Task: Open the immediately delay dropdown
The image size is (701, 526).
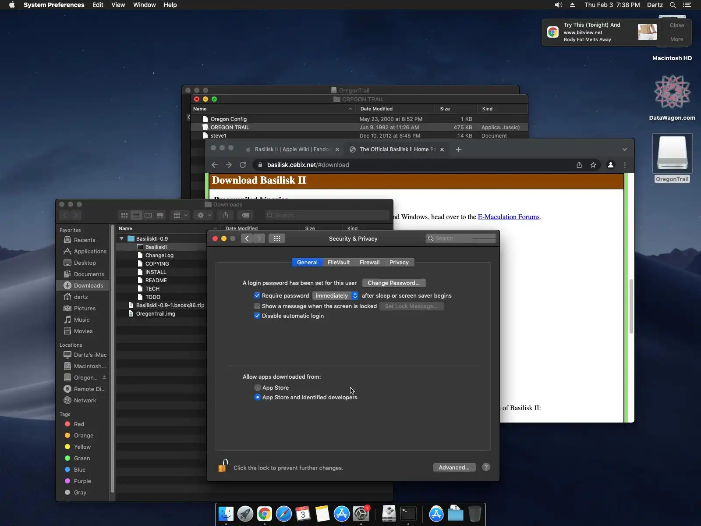Action: 335,296
